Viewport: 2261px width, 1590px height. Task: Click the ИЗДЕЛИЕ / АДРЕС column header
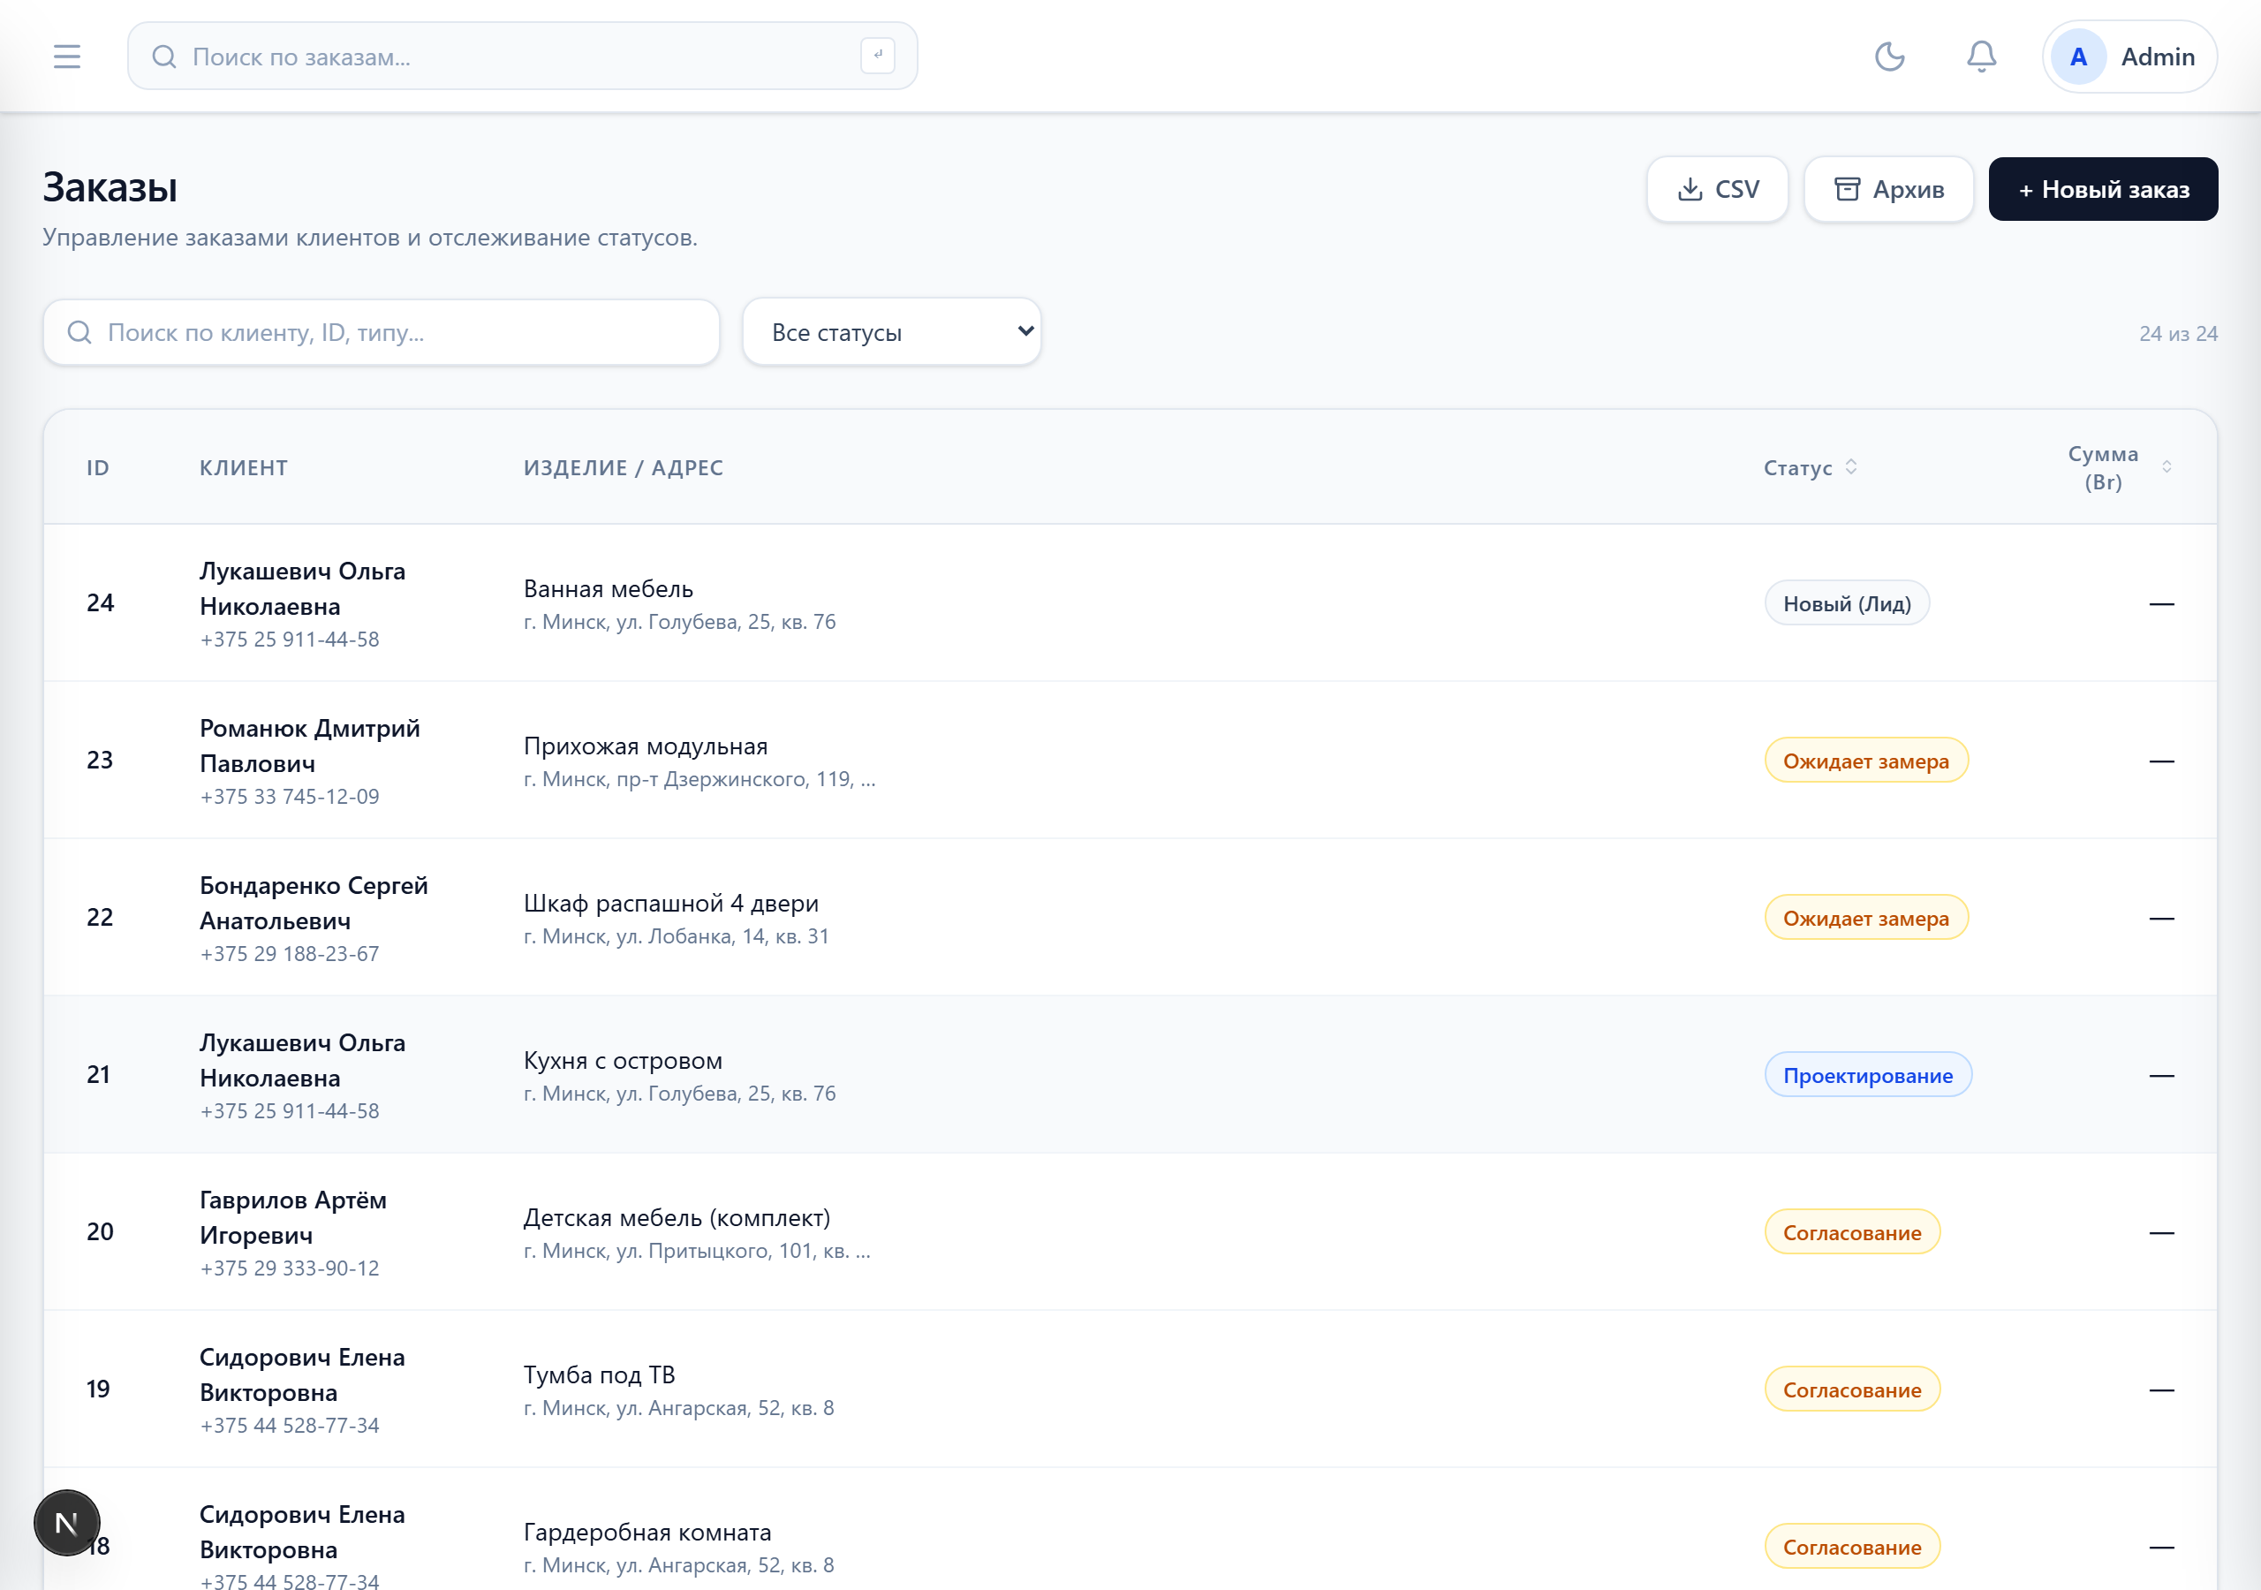624,468
